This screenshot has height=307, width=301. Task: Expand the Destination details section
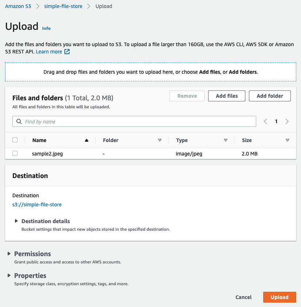[16, 221]
